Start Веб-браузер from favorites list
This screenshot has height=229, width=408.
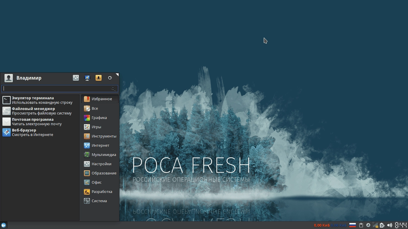(x=40, y=132)
